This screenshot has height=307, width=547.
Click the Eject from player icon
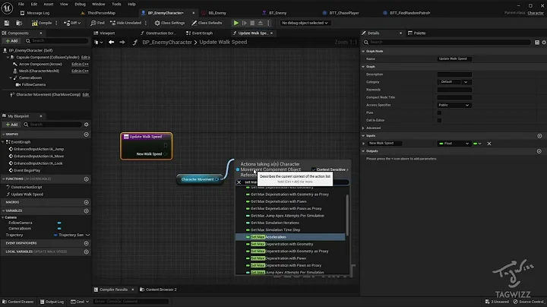(x=261, y=23)
